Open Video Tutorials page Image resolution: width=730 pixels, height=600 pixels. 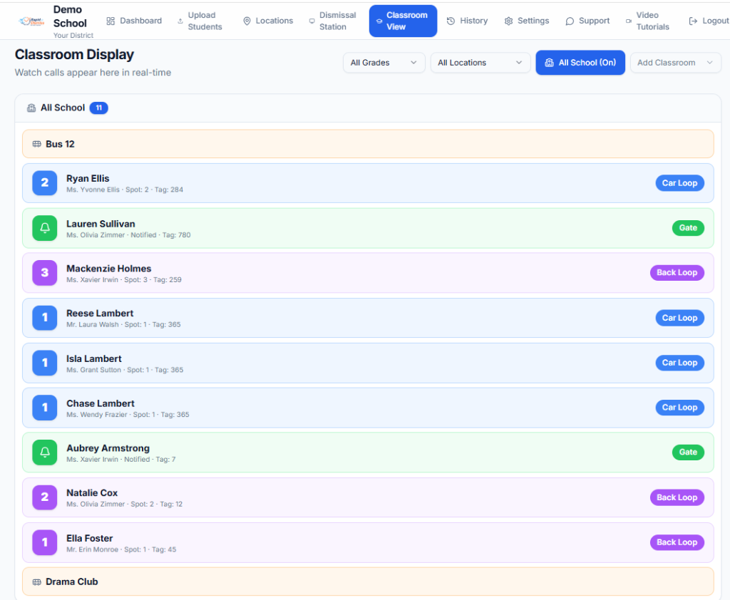tap(647, 21)
